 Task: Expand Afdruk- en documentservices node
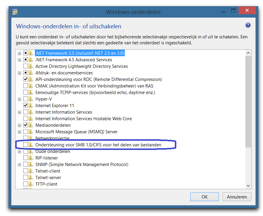tap(19, 73)
